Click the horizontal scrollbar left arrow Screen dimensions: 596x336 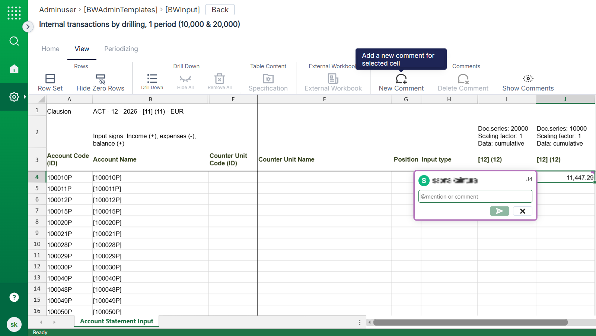pyautogui.click(x=369, y=322)
